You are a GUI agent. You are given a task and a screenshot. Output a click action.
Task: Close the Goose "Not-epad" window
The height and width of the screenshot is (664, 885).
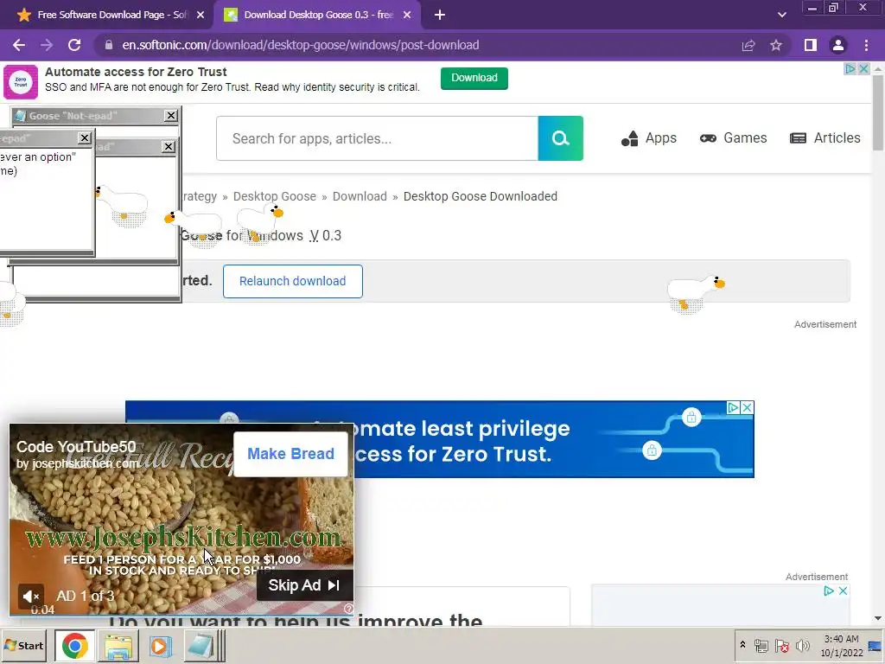(x=171, y=116)
